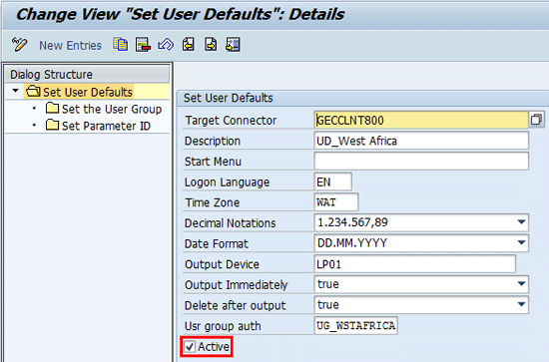Click the Undo change arrow icon

(x=166, y=45)
